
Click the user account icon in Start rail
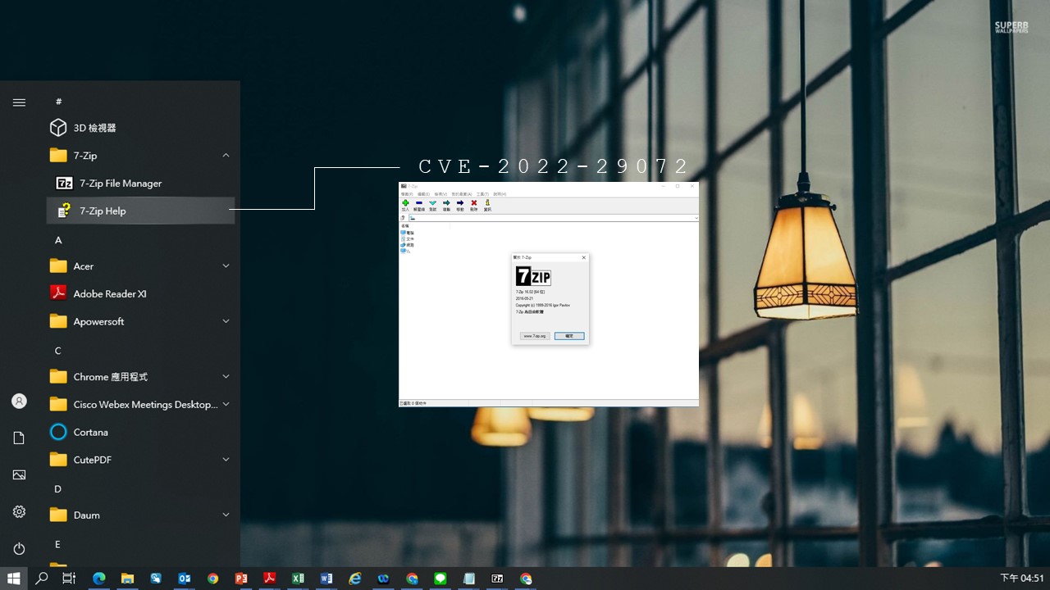19,402
